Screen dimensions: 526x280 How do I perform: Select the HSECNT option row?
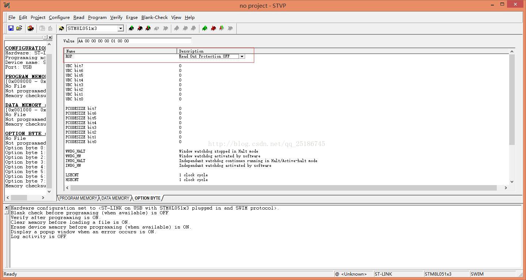72,180
